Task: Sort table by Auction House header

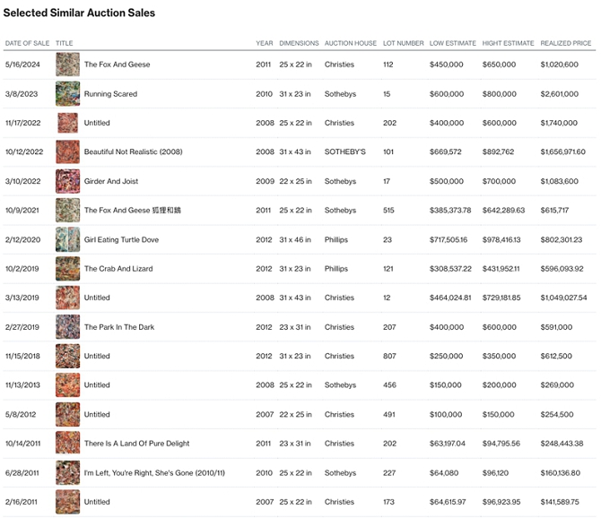Action: point(350,43)
